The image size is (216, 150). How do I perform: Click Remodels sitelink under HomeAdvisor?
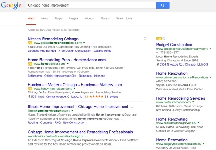coord(85,76)
